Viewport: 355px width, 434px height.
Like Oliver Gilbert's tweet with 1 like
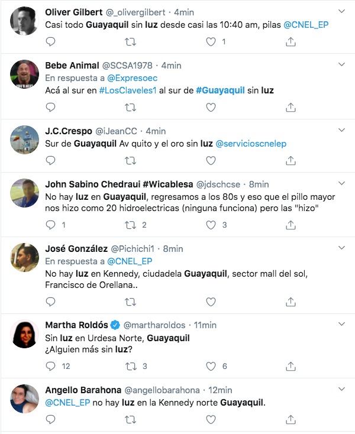211,42
